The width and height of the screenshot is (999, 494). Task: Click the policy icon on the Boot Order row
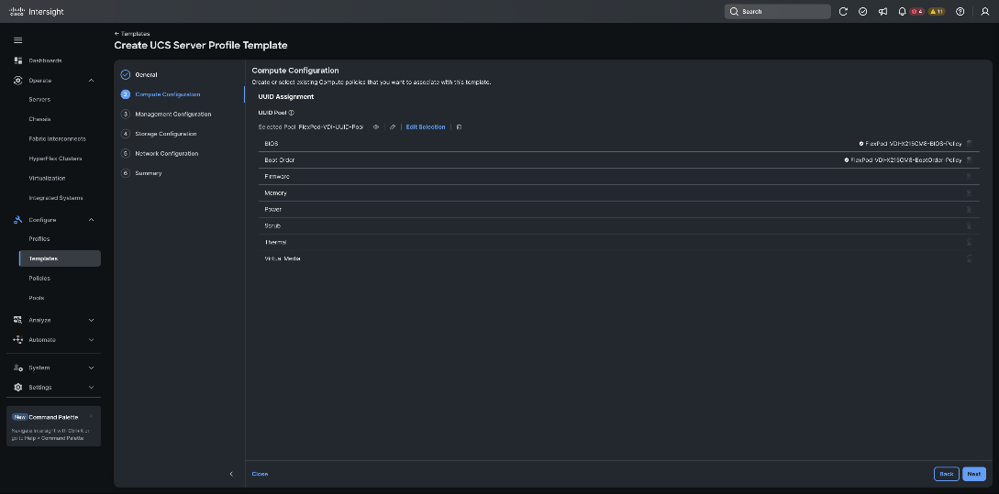tap(969, 159)
